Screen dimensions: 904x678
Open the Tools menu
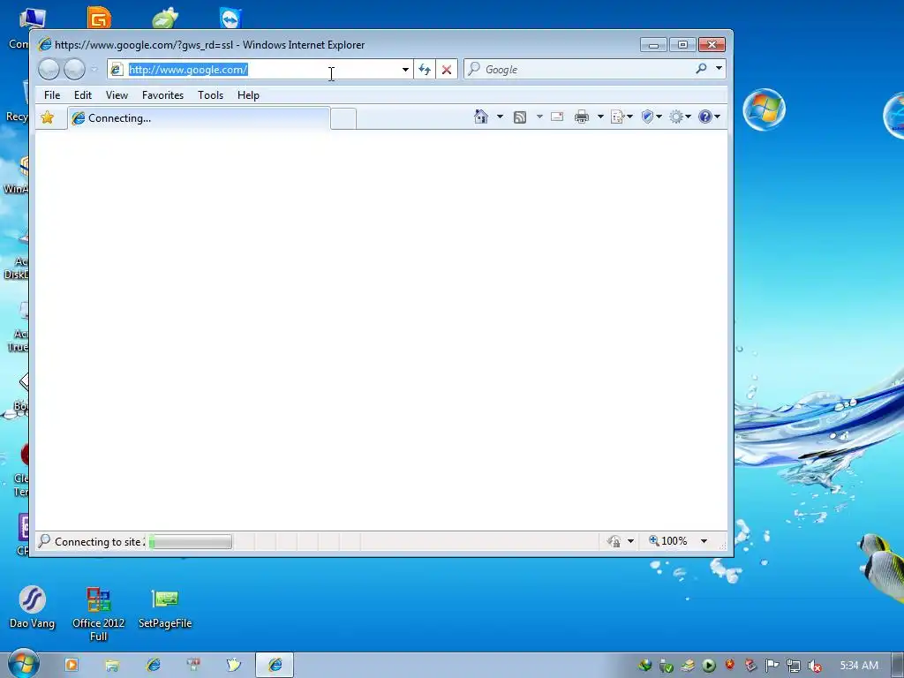[x=210, y=95]
